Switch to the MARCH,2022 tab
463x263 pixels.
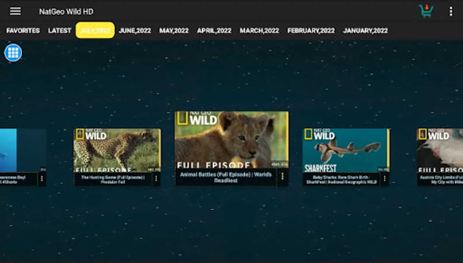click(259, 30)
